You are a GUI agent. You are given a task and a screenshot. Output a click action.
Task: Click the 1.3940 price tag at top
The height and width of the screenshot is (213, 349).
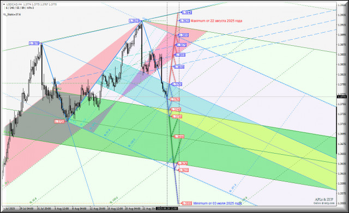[x=186, y=13]
